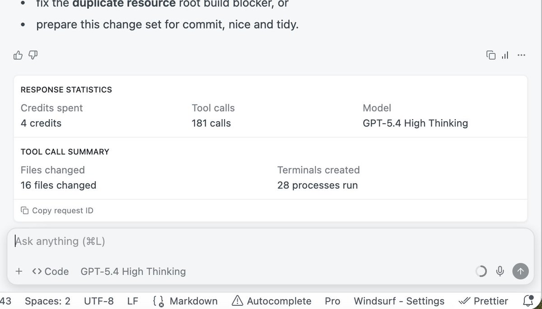Open the GPT-5.4 High Thinking model picker
Screen dimensions: 542x309
[x=133, y=272]
